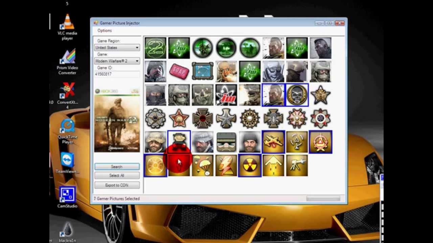
Task: Click the progress bar in the status bar
Action: pos(323,199)
